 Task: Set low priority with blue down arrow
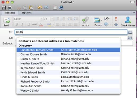(116, 24)
